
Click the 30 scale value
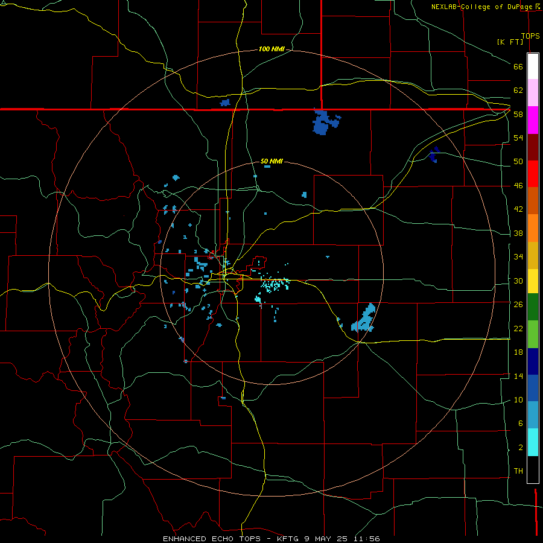(x=518, y=281)
